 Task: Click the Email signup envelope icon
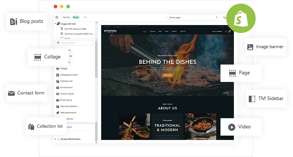(57, 100)
